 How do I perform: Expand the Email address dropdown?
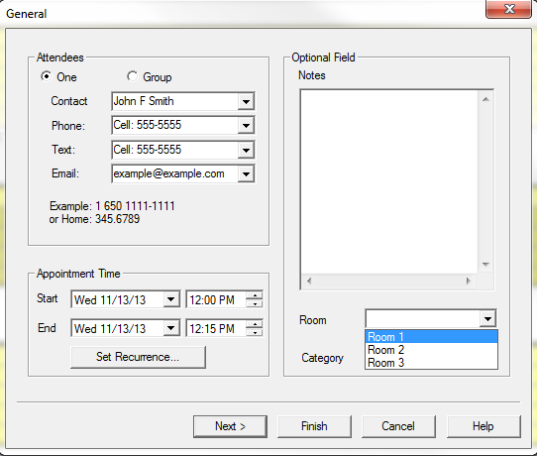click(246, 173)
